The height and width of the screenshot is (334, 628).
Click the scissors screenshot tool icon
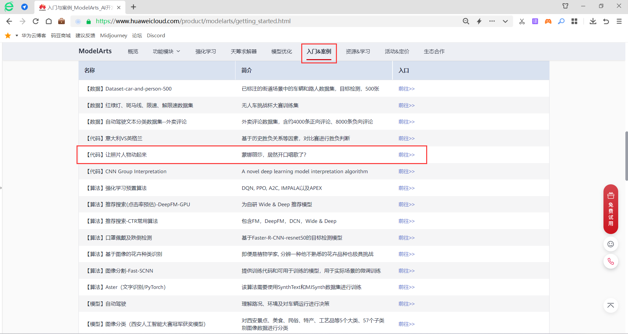[x=522, y=21]
